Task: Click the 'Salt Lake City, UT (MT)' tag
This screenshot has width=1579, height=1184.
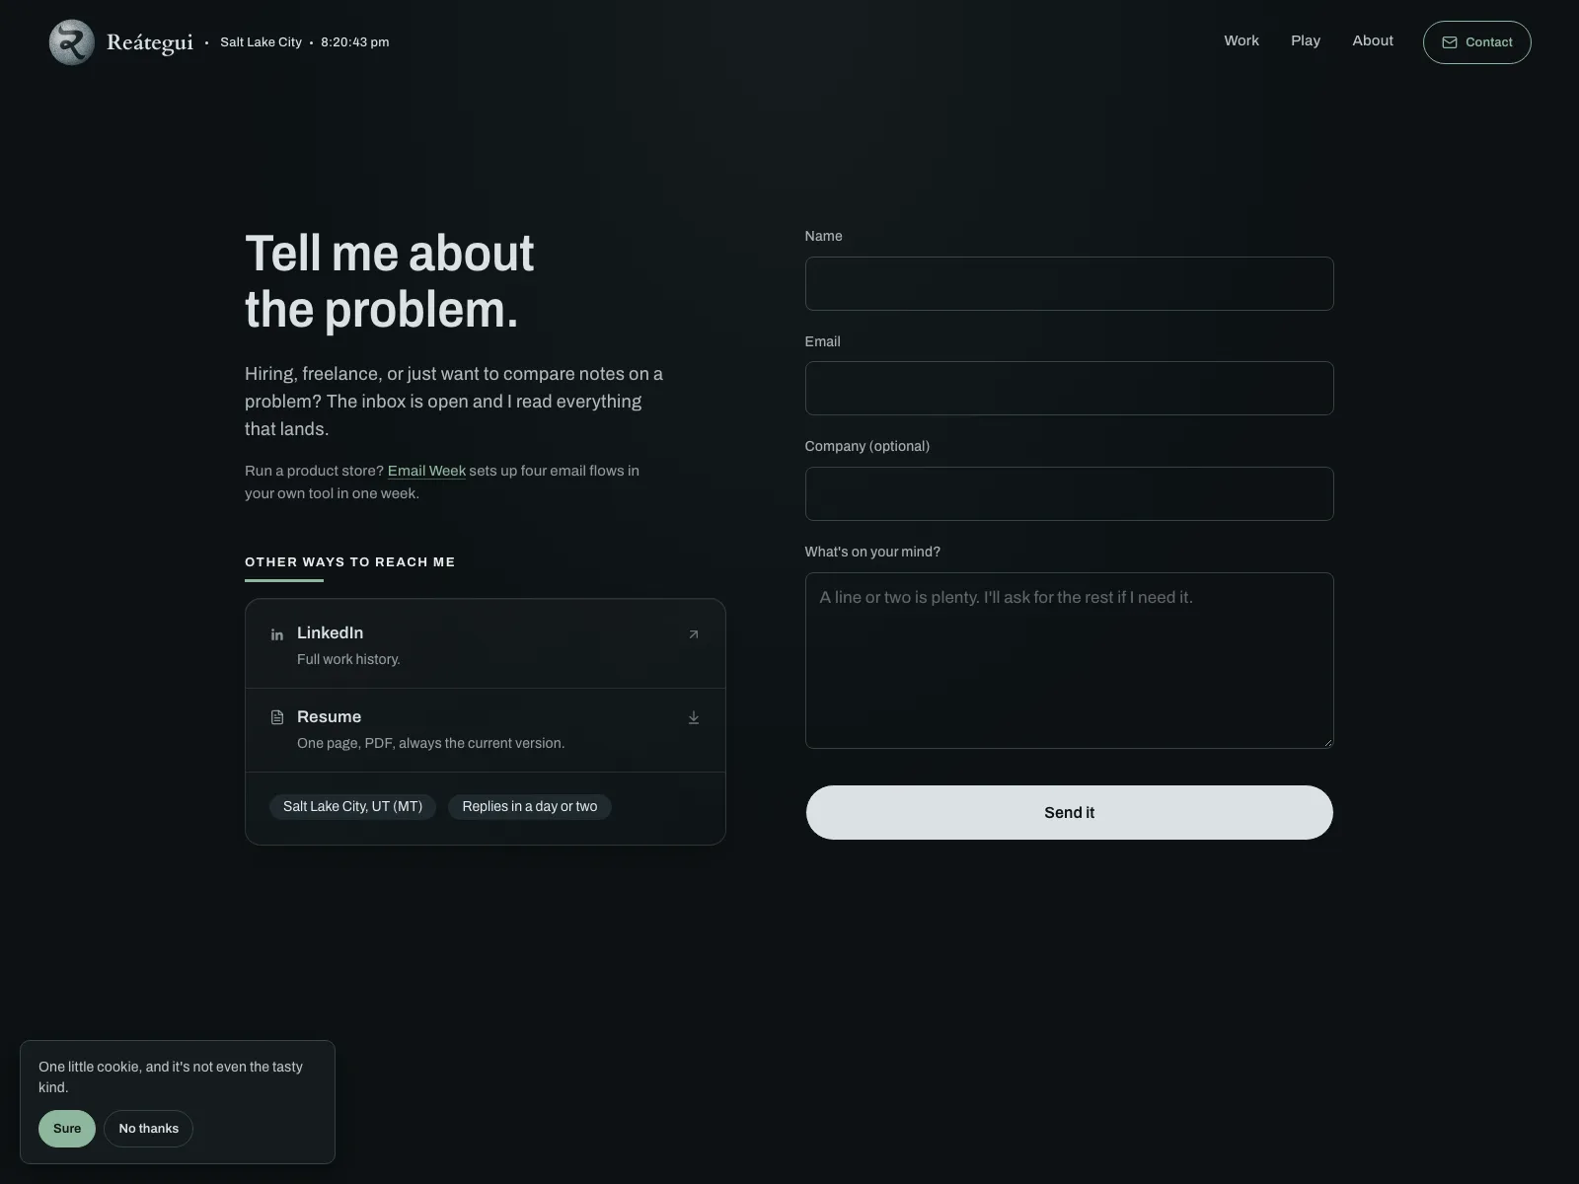Action: (352, 806)
